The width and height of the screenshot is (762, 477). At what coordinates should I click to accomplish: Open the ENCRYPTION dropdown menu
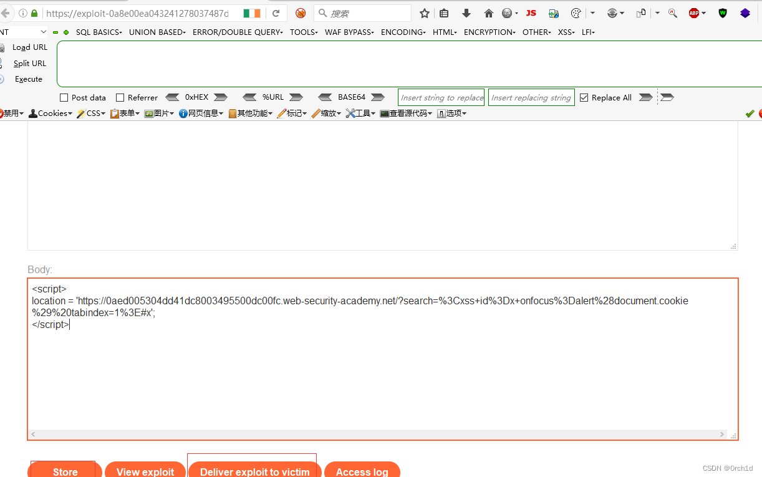pyautogui.click(x=490, y=32)
